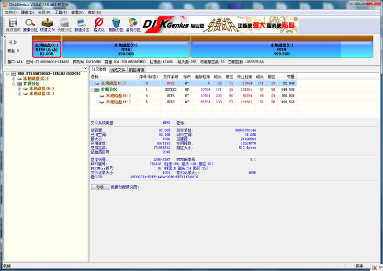Close the disk map panel with x
The height and width of the screenshot is (271, 383).
5,37
